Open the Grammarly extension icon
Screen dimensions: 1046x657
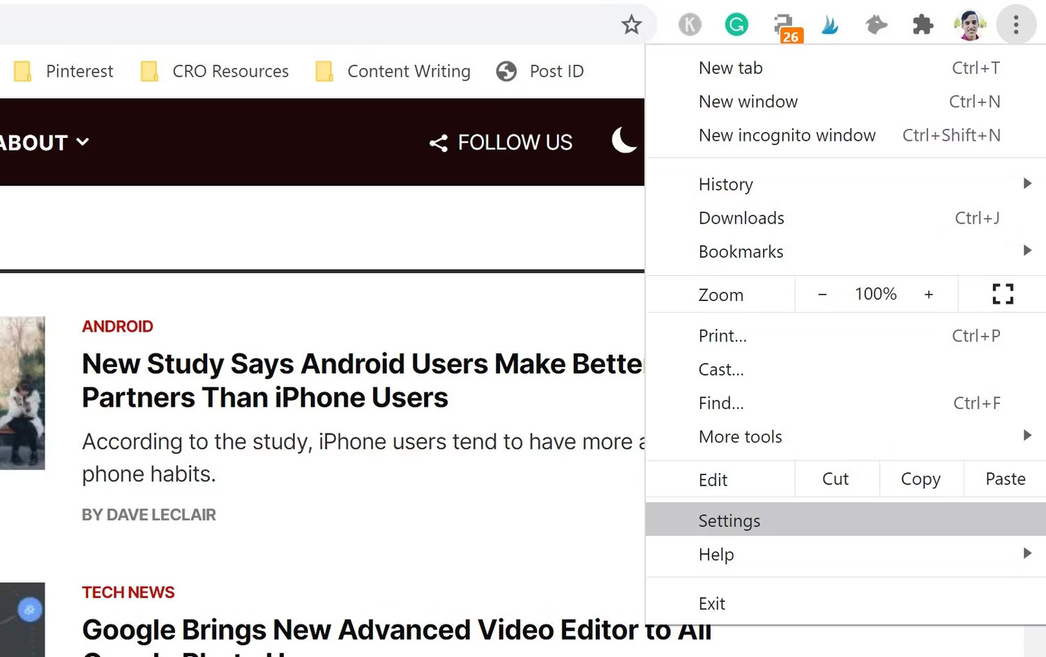(x=736, y=25)
